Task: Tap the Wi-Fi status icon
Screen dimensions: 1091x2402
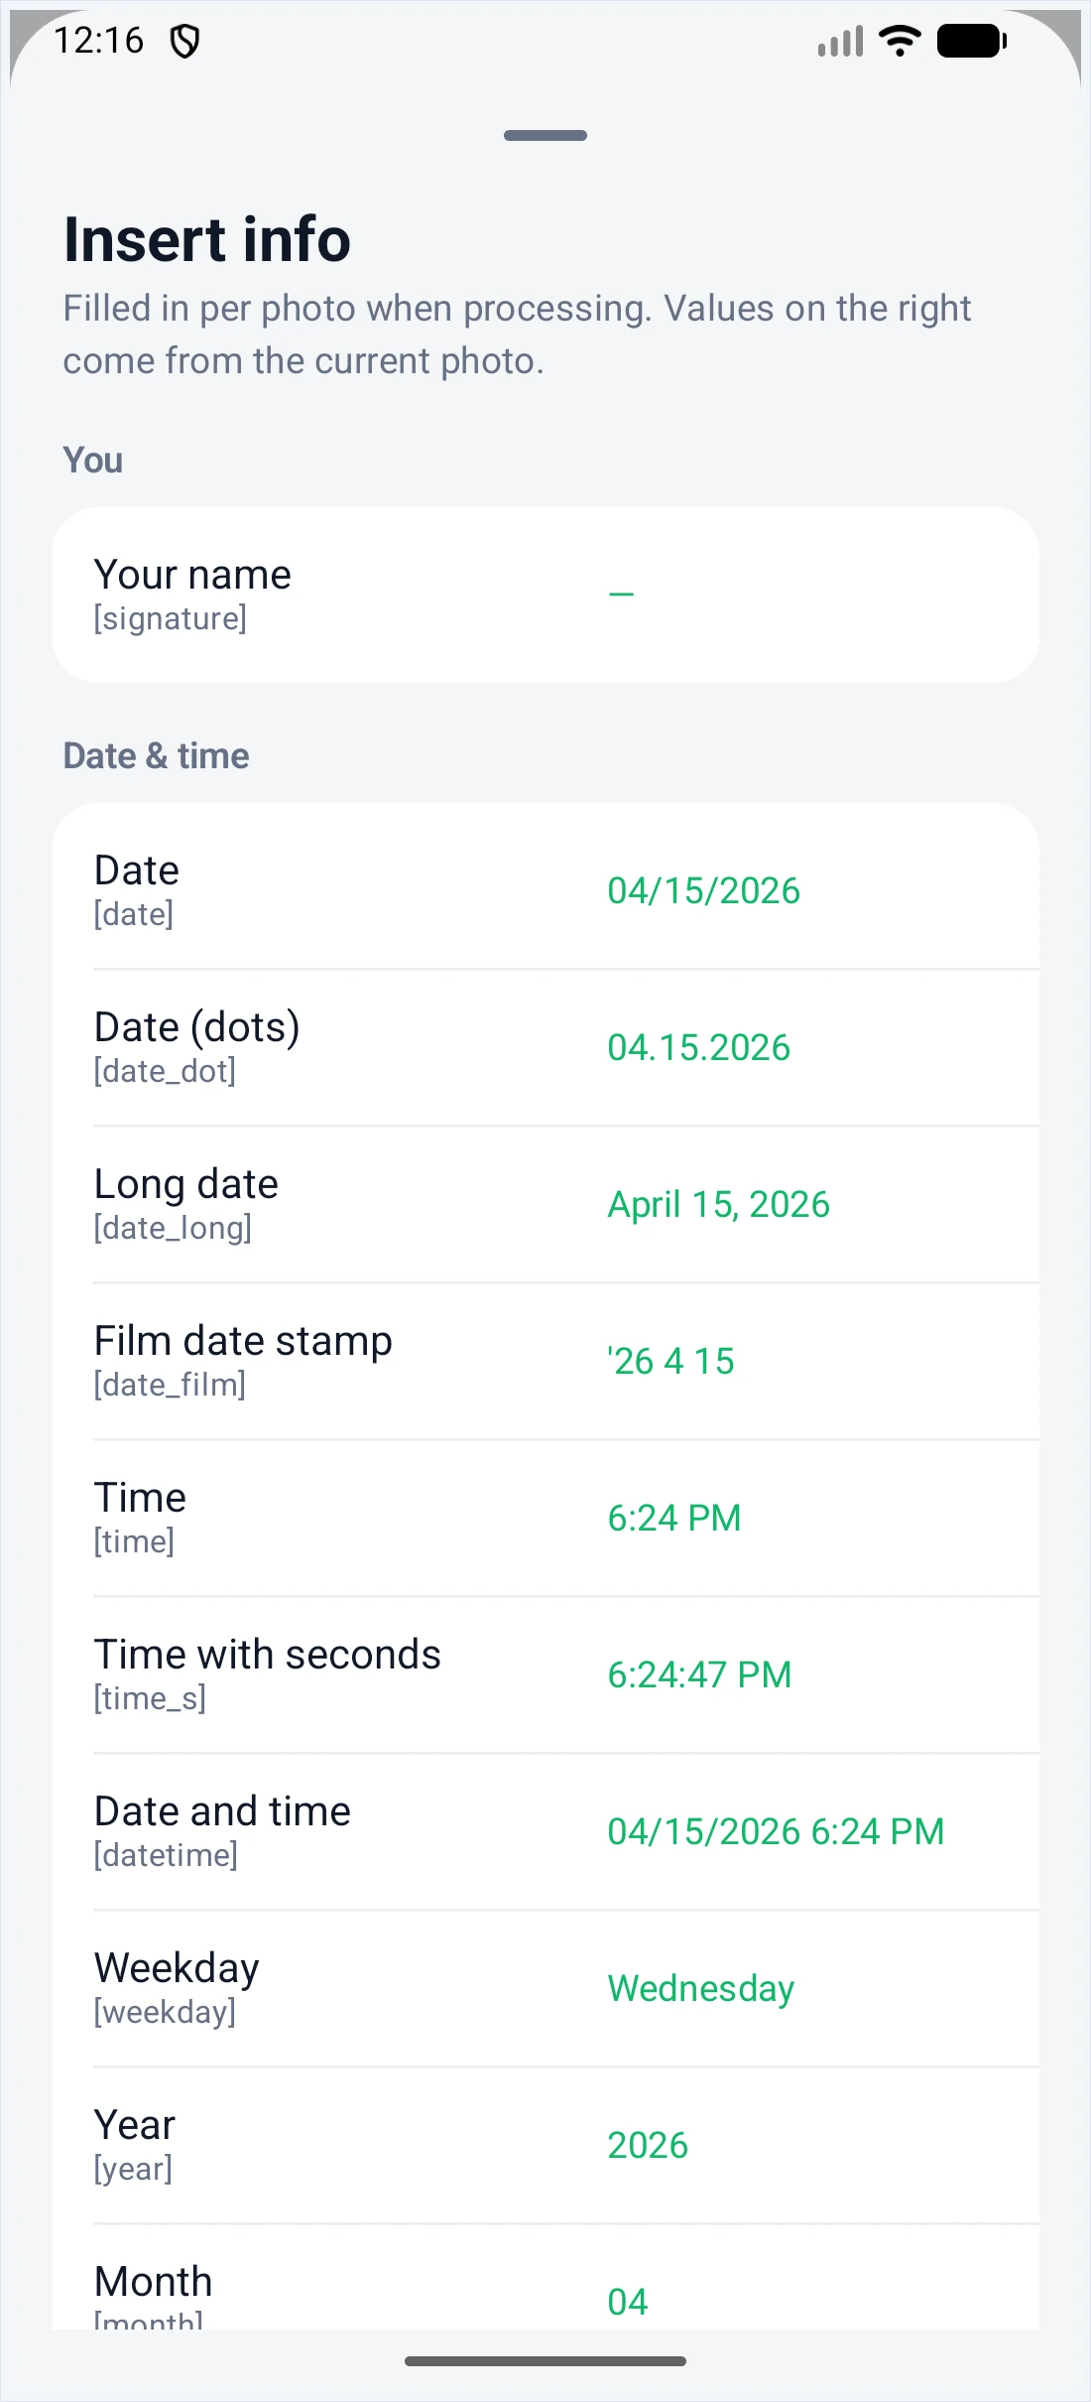Action: click(901, 41)
